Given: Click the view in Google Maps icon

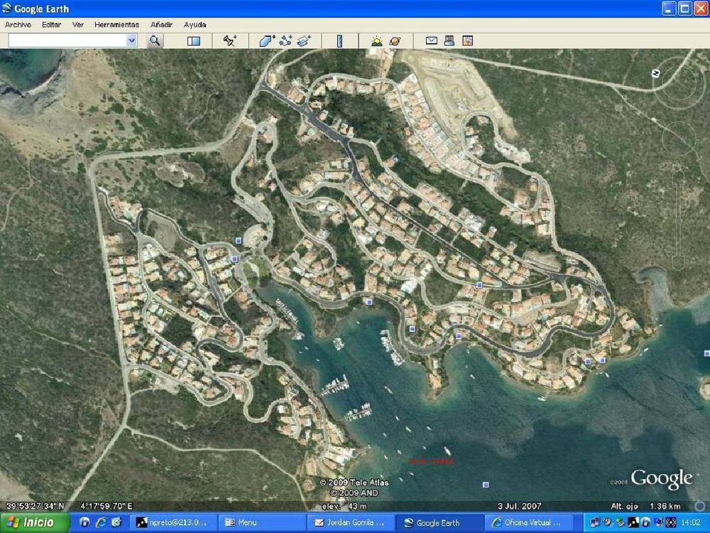Looking at the screenshot, I should [468, 41].
